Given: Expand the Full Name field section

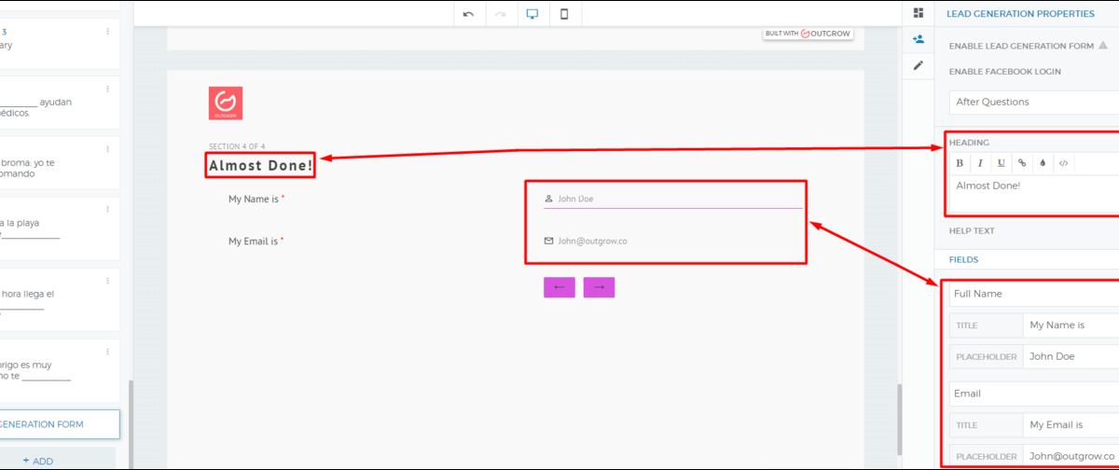Looking at the screenshot, I should tap(1033, 294).
